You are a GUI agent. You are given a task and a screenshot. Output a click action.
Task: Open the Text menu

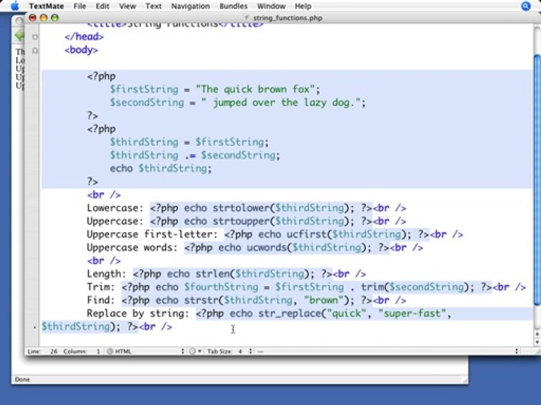[153, 6]
